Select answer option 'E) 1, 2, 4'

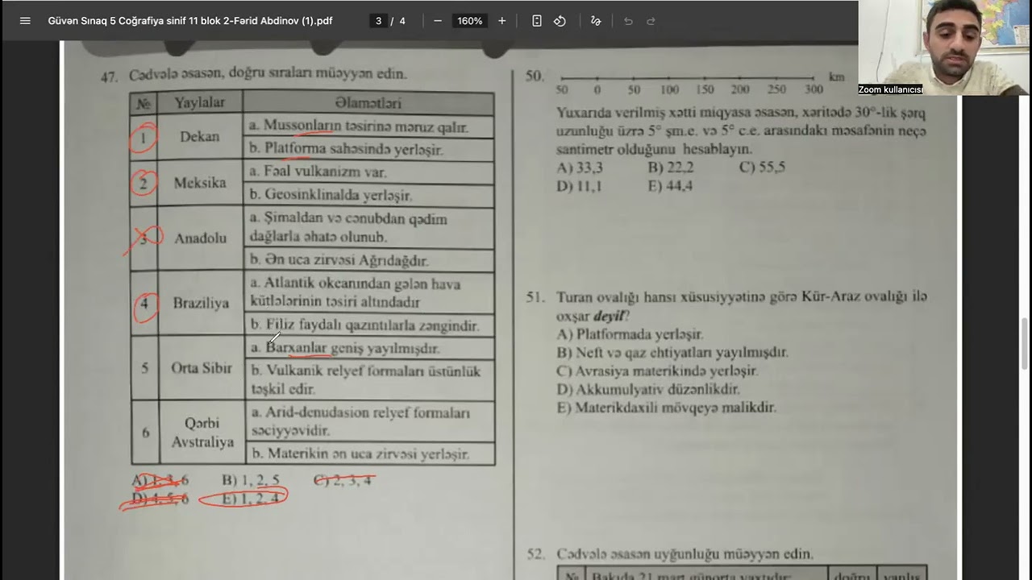(250, 499)
